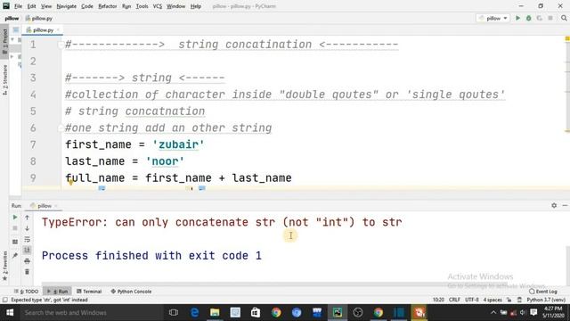This screenshot has height=321, width=570.
Task: Open the Structure tool window sidebar tab
Action: [x=4, y=79]
